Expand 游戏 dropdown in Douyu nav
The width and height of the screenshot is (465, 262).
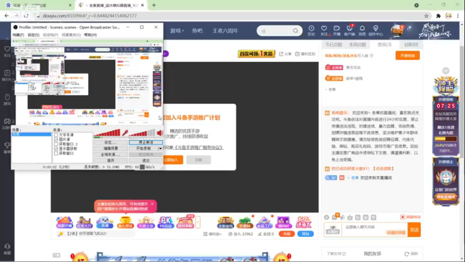coord(177,31)
